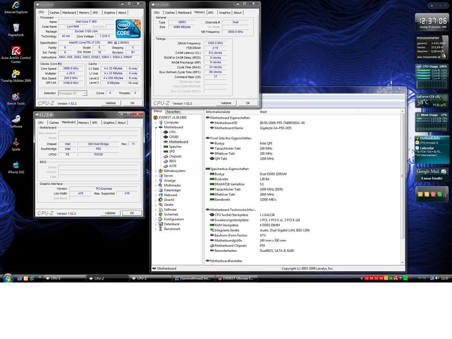452x339 pixels.
Task: Click the Mem Usage 27% gadget
Action: [432, 122]
